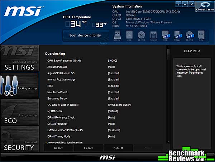Select the DEV boot device icon

click(201, 36)
